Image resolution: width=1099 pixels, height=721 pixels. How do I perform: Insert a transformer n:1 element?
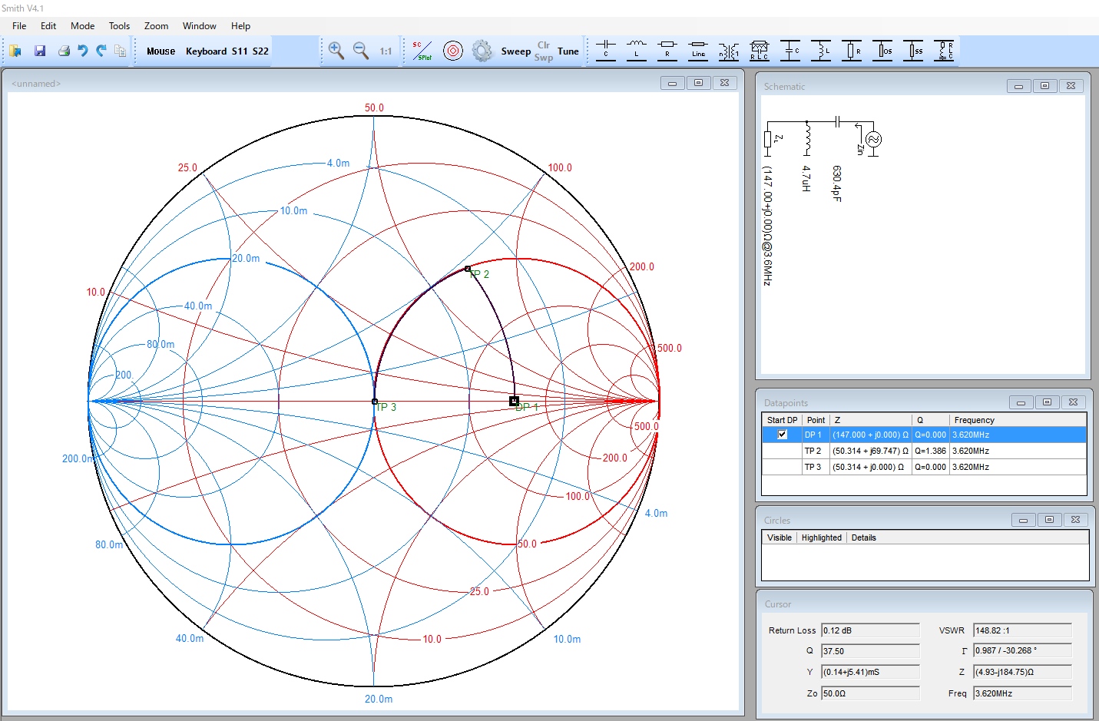point(729,51)
